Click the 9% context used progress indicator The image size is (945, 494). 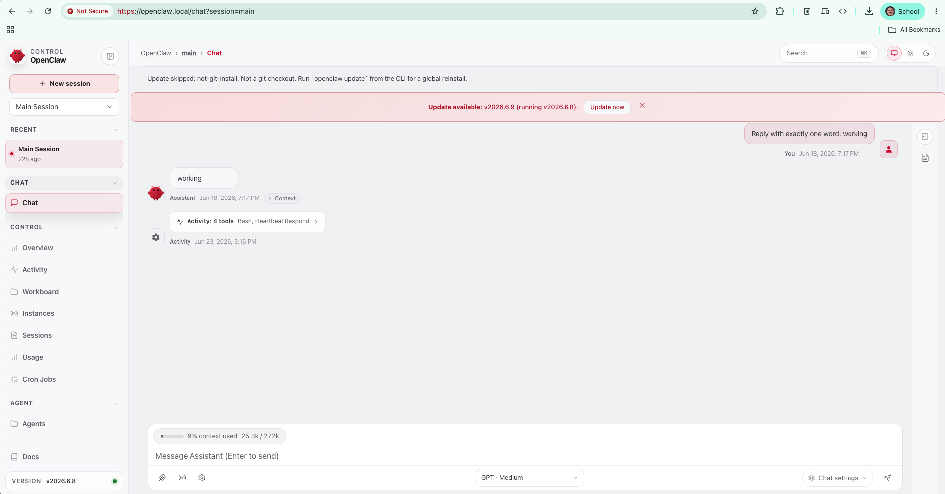coord(220,436)
